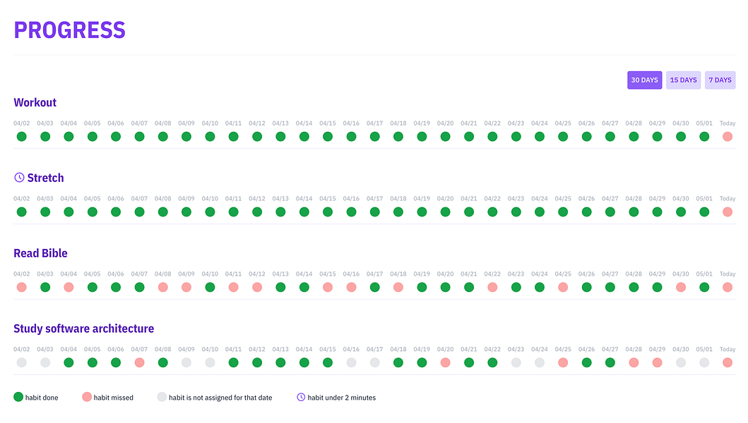
Task: Click Read Bible missed dot on 04/22
Action: pos(492,287)
